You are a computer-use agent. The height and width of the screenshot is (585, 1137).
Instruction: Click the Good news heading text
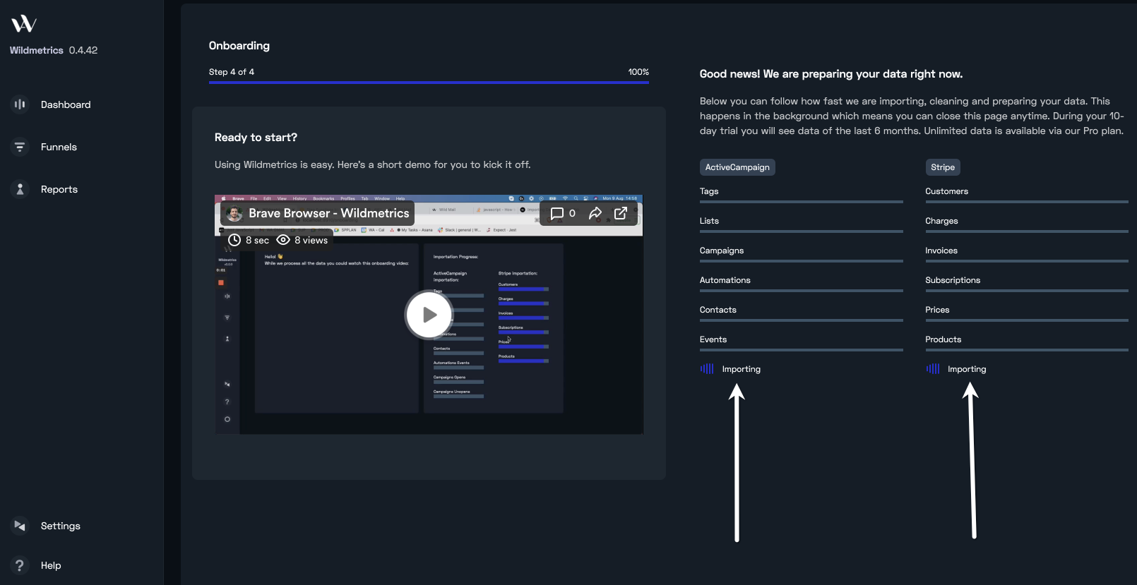coord(831,74)
